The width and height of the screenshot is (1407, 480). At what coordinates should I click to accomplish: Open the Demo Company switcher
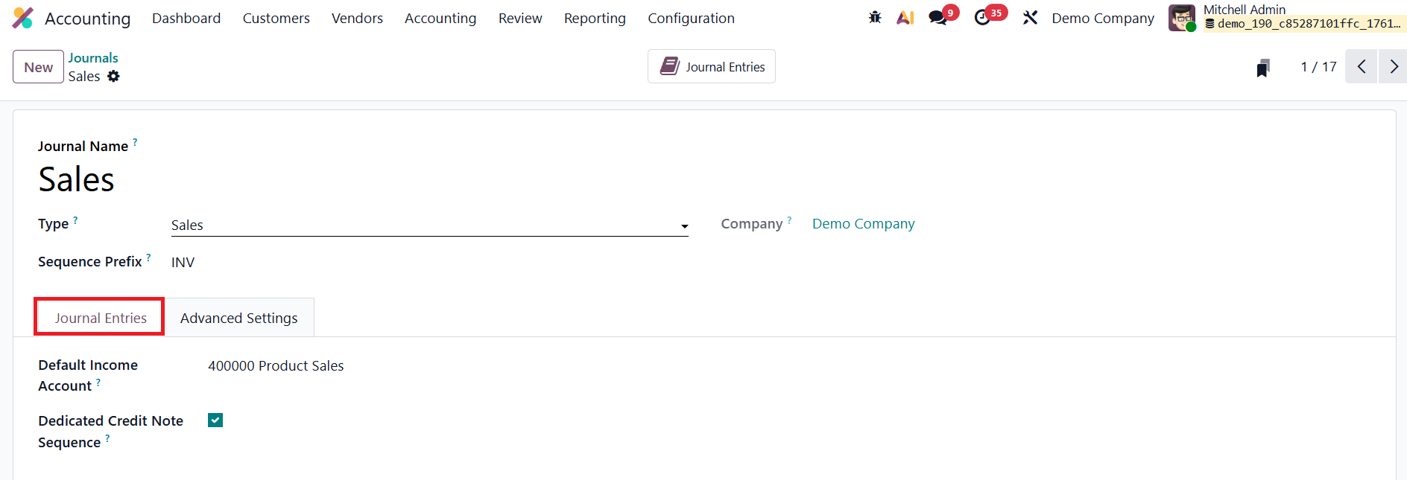point(1102,18)
